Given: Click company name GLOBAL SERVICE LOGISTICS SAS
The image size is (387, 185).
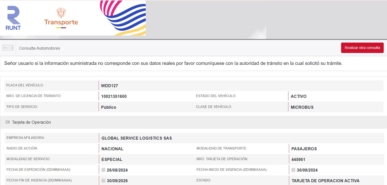Looking at the screenshot, I should pos(137,138).
